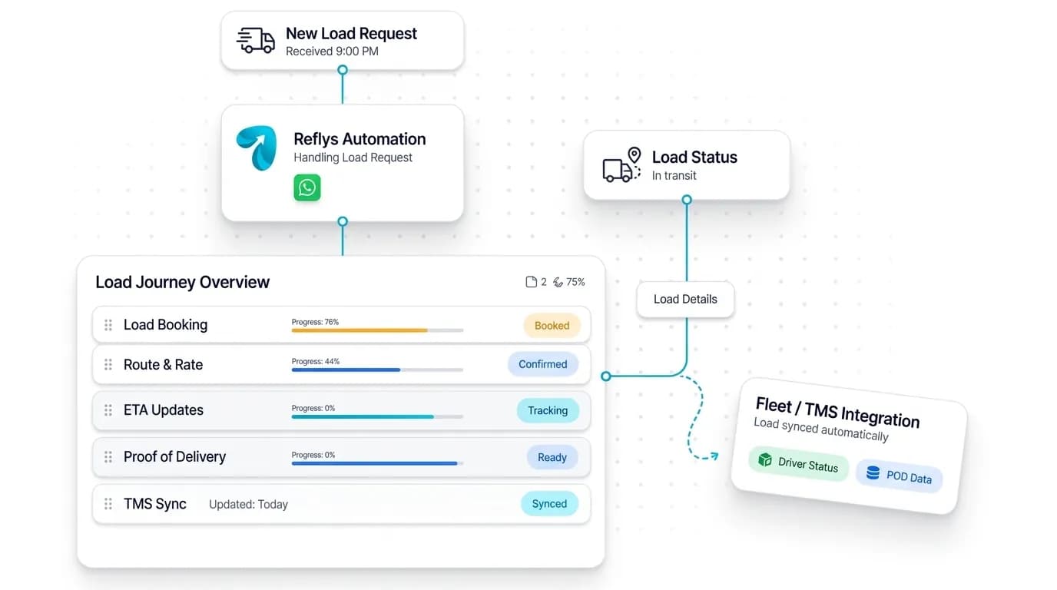Click the Updated: Today text
Screen dimensions: 1057x590
248,505
